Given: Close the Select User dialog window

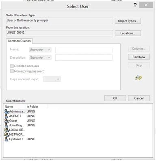Looking at the screenshot, I should click(x=146, y=5).
